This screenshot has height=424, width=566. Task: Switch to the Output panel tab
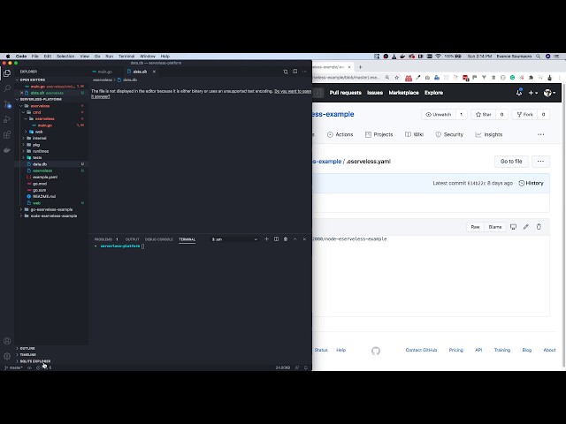132,239
